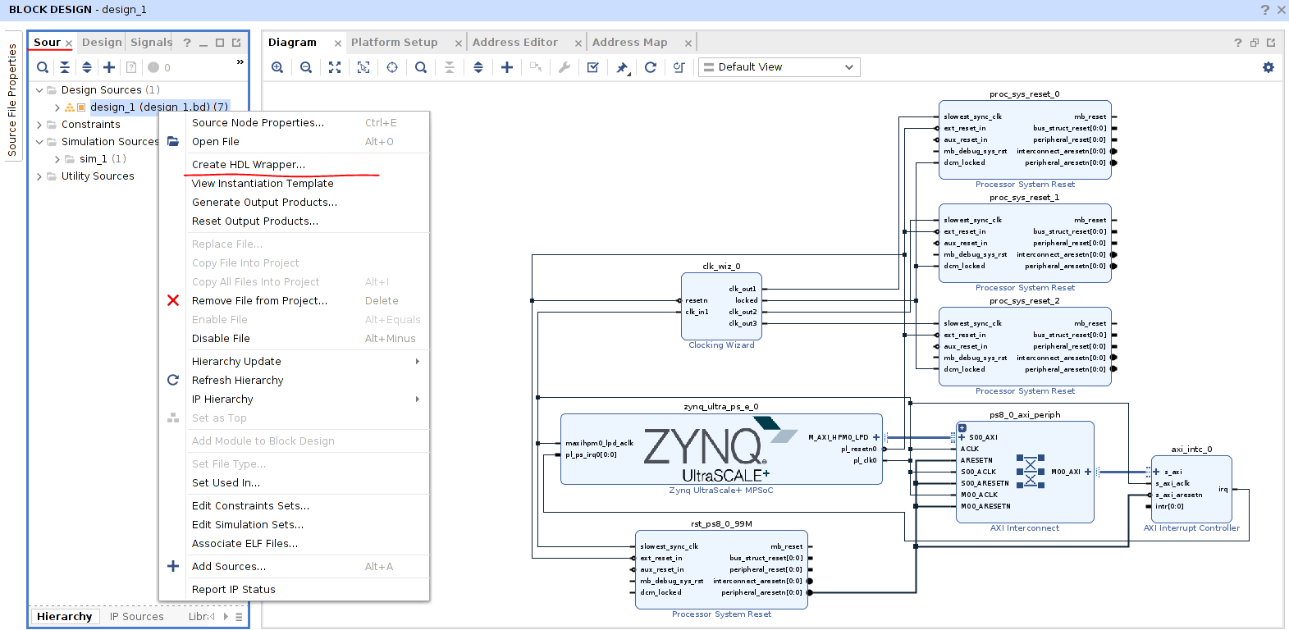Expand M00_AXI port on AXI Interconnect

click(1088, 472)
